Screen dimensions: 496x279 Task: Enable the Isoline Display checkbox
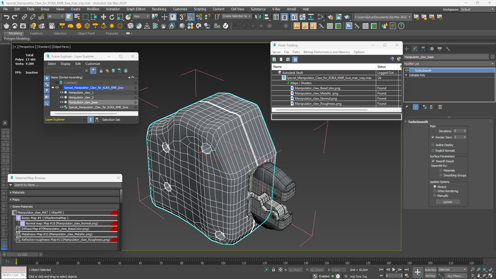tap(433, 145)
